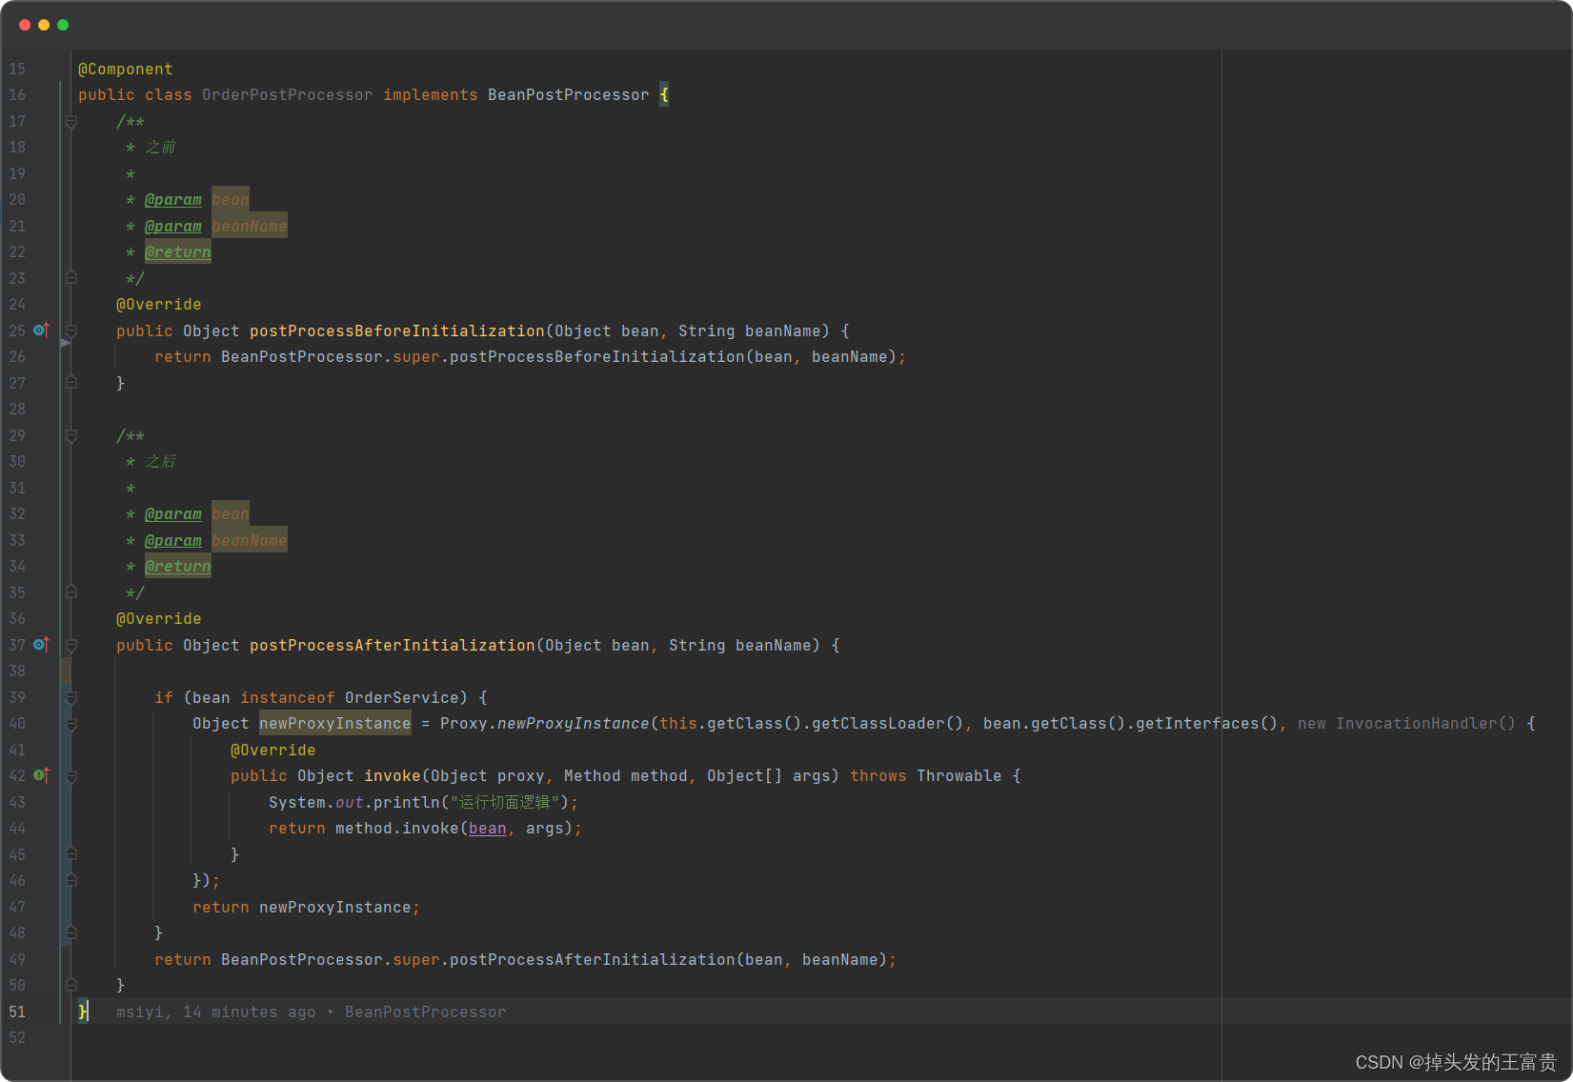Click the red window close button
Viewport: 1573px width, 1082px height.
[25, 25]
